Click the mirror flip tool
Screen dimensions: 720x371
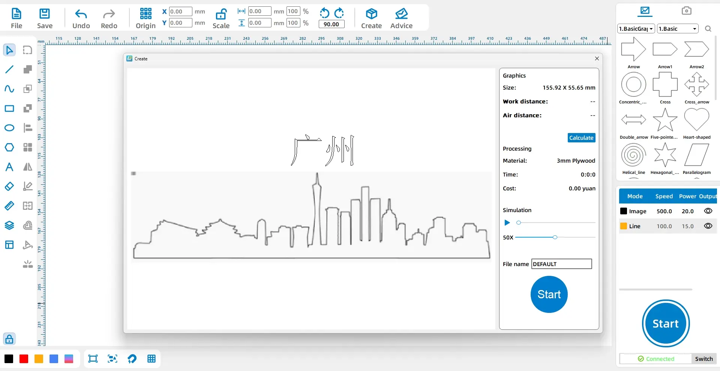pyautogui.click(x=28, y=167)
